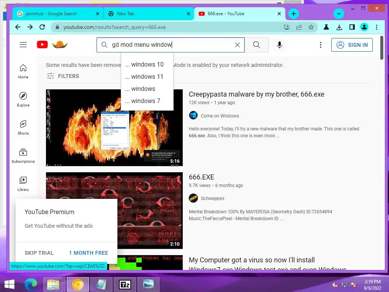Open File Explorer from taskbar
The image size is (389, 292).
click(53, 284)
